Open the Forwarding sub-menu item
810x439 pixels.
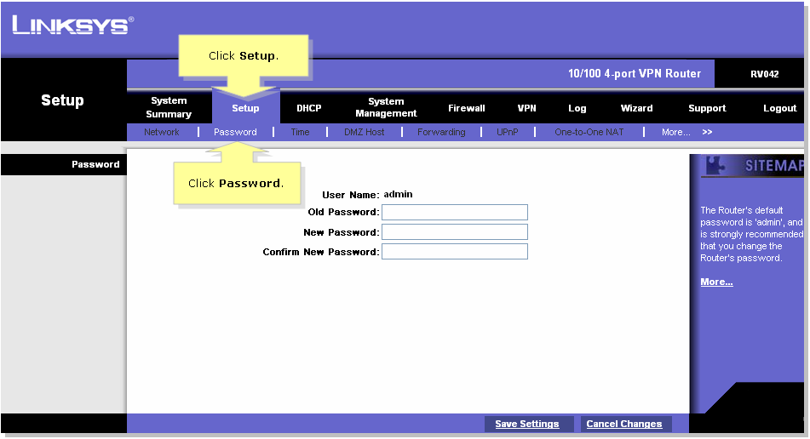(x=441, y=132)
